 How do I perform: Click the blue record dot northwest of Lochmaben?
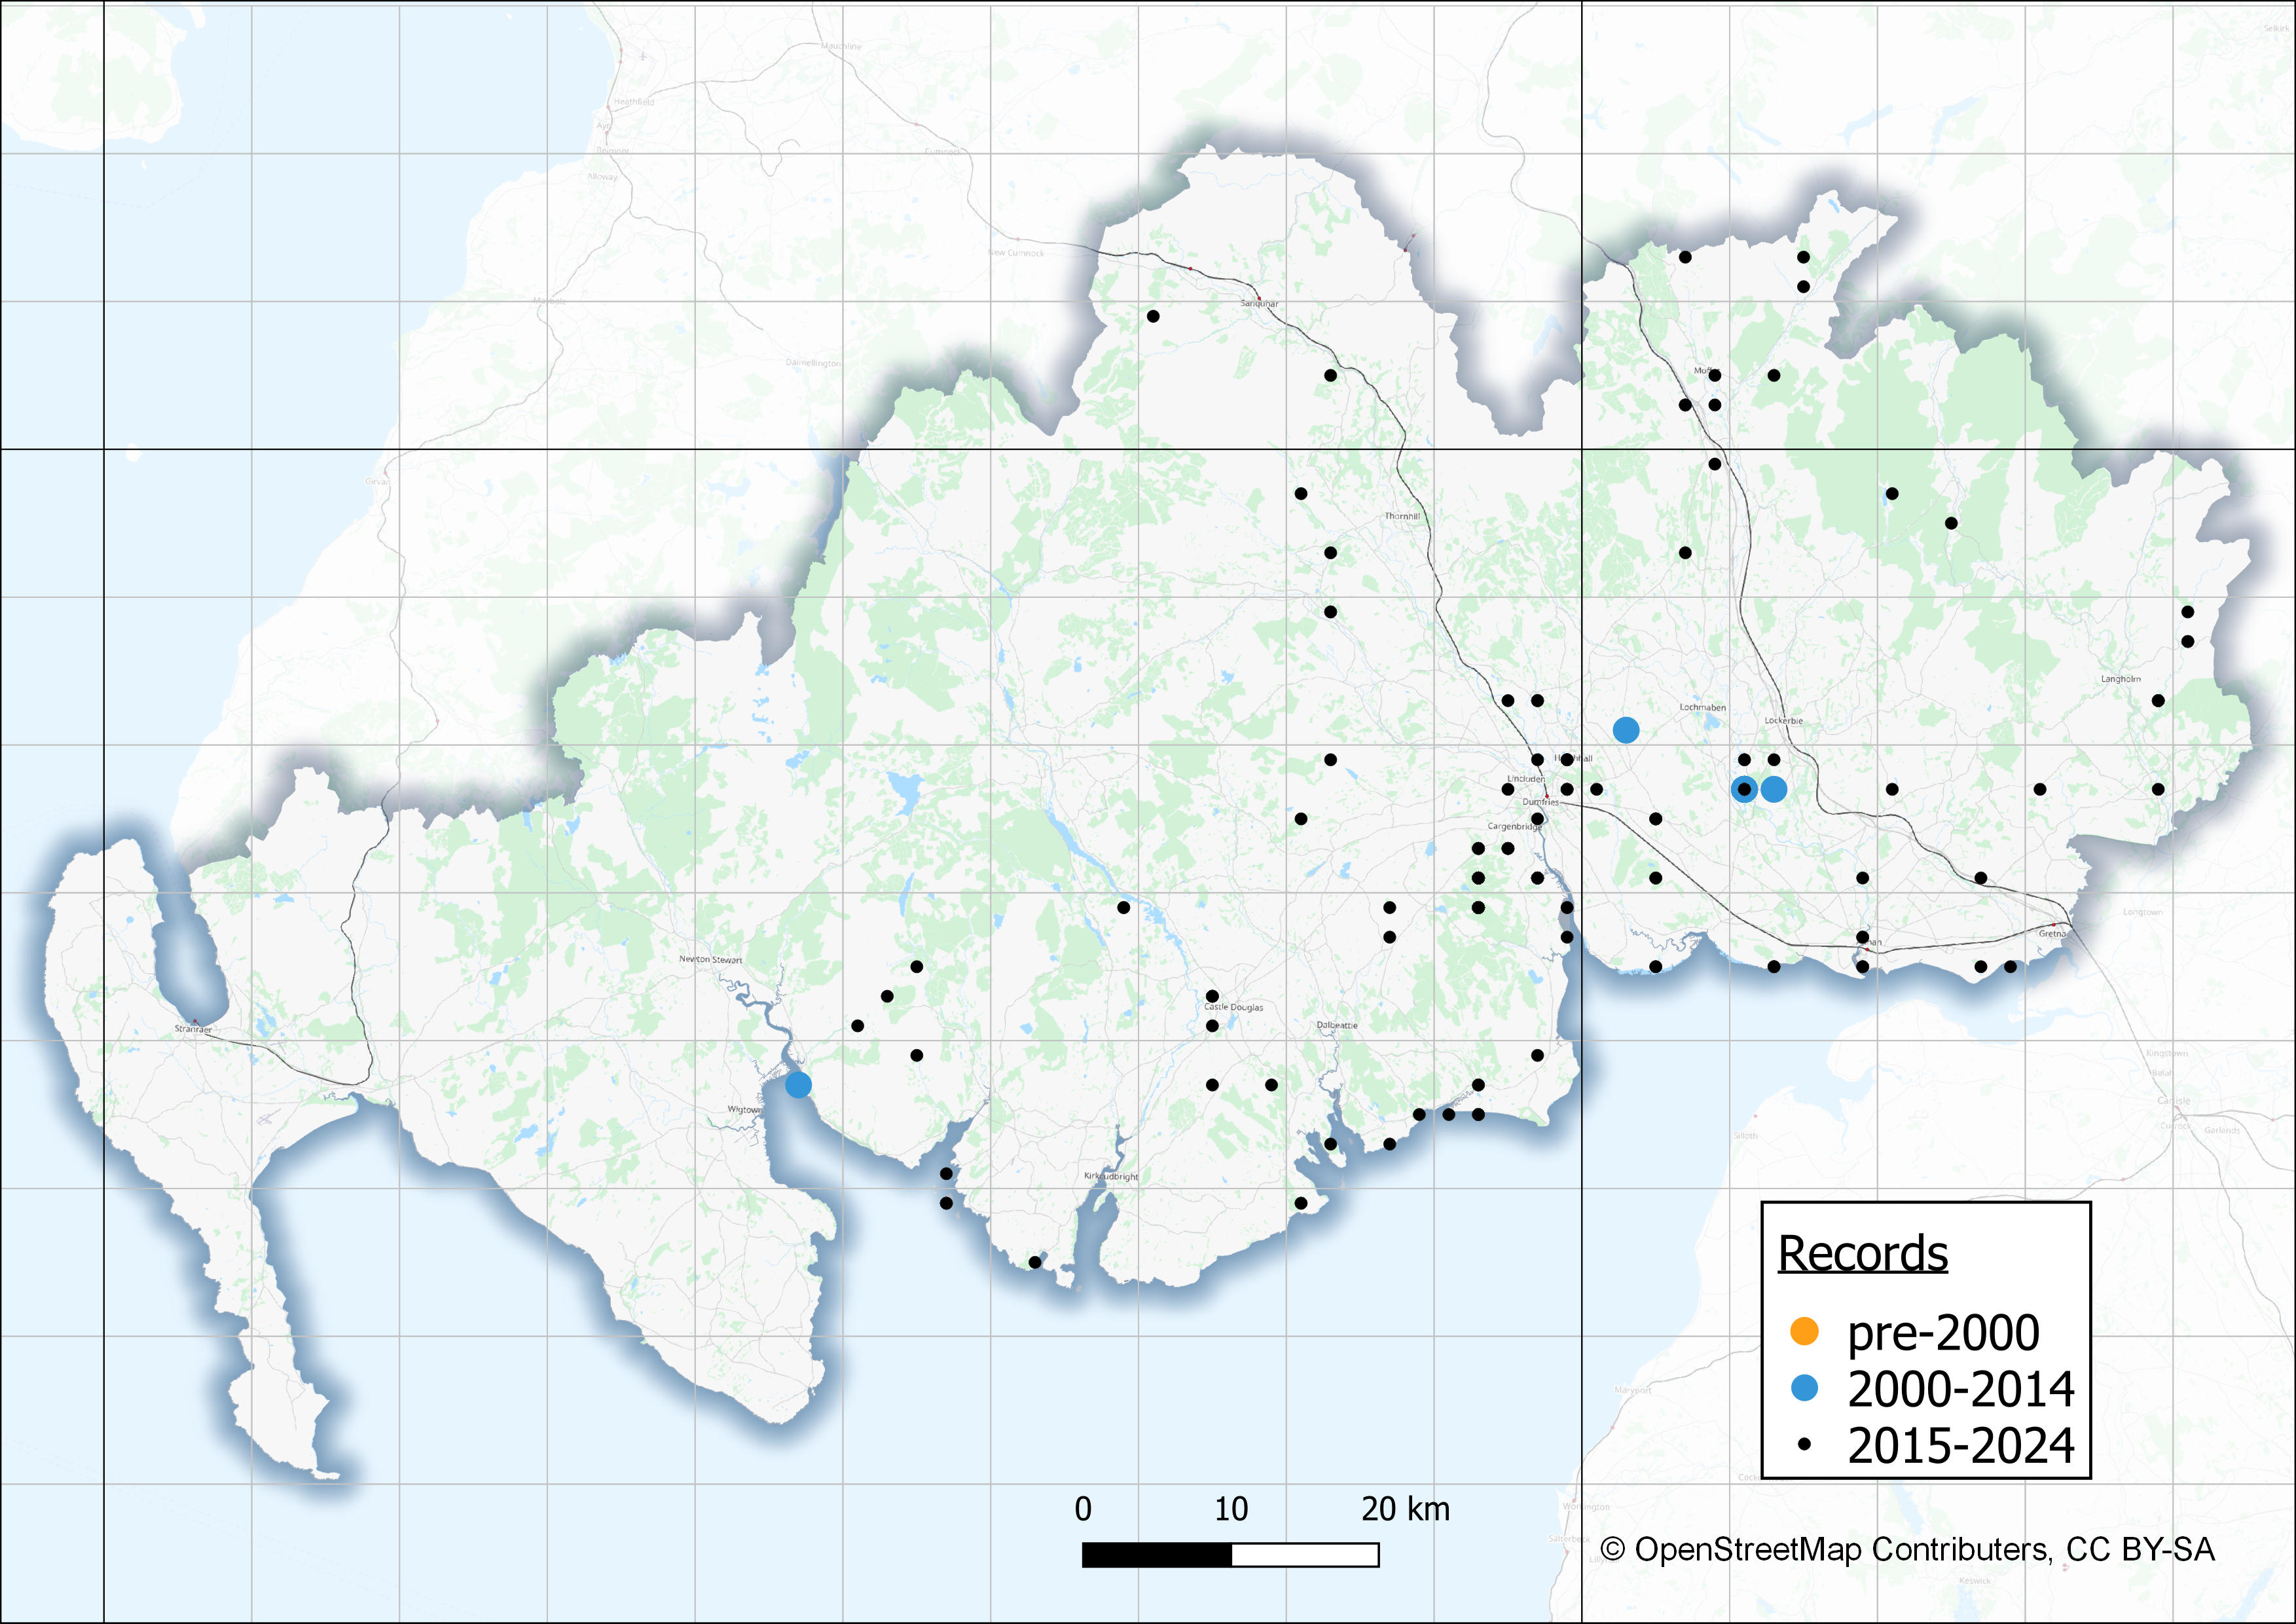click(1626, 730)
